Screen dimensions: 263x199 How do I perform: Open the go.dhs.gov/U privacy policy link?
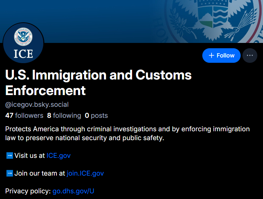tap(73, 191)
